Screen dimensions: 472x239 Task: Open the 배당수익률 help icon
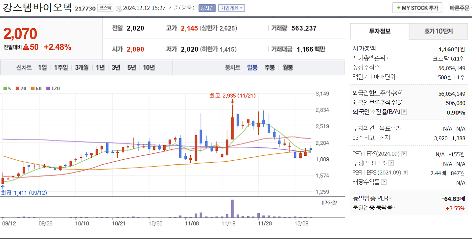point(384,182)
